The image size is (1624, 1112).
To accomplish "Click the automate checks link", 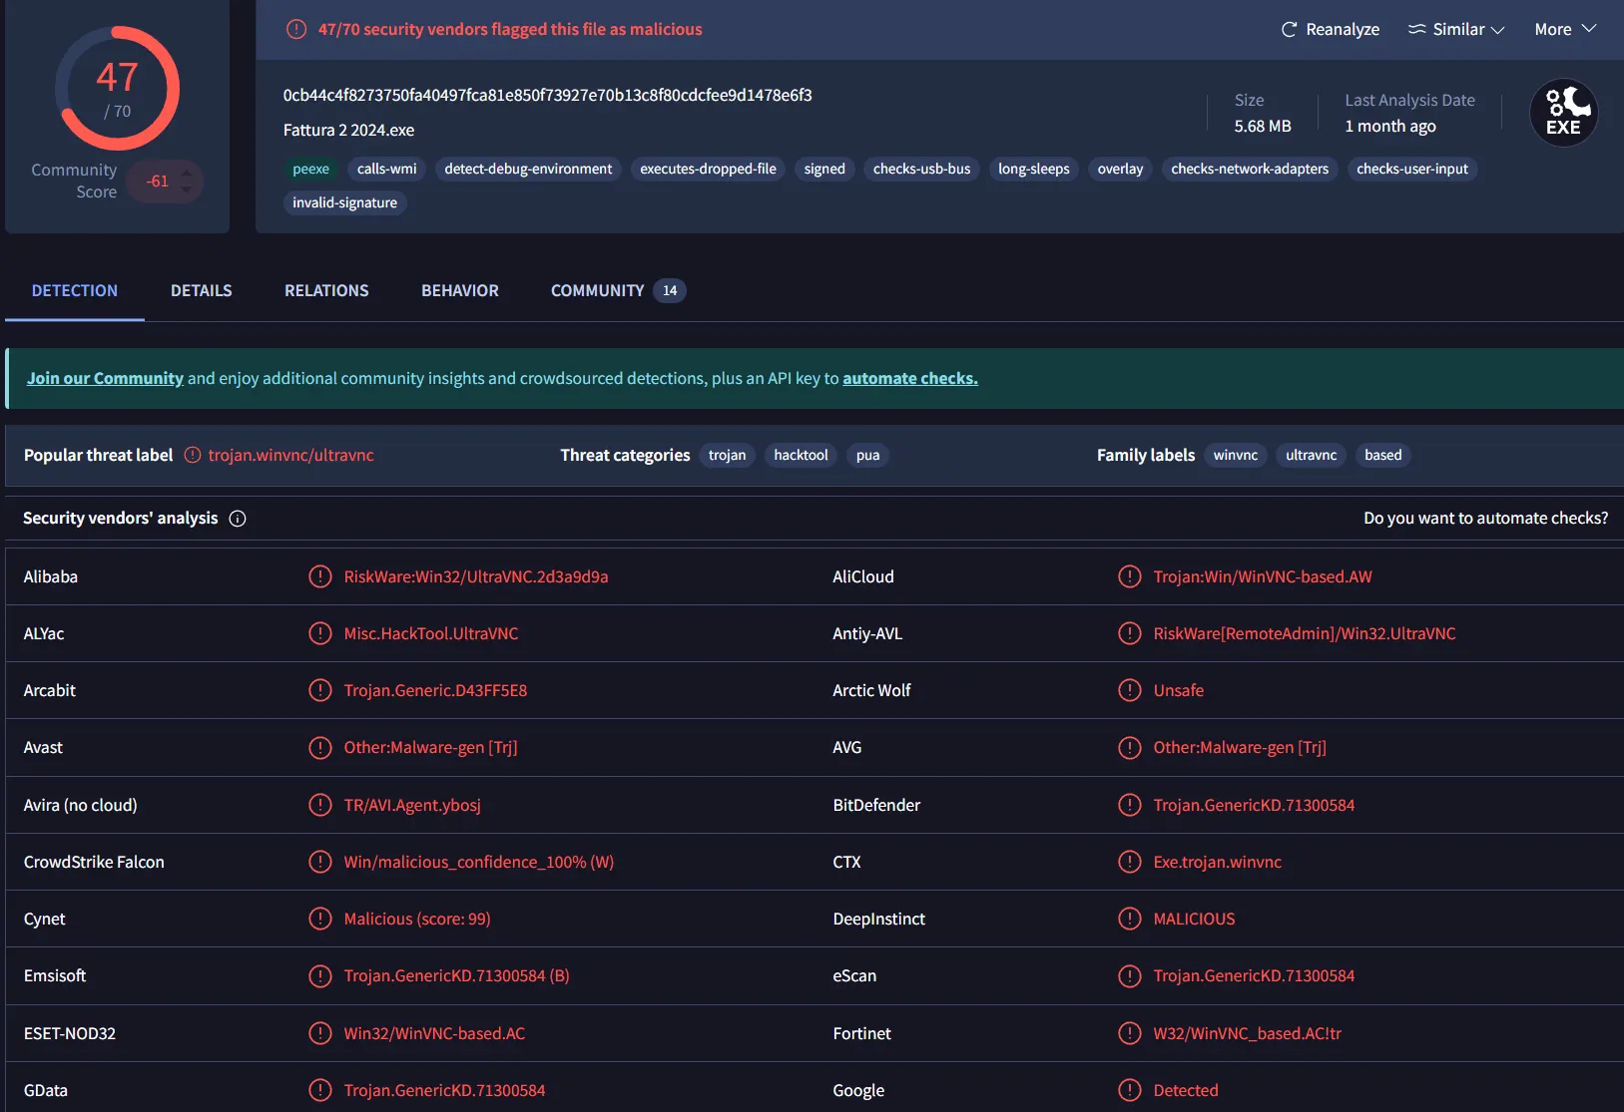I will click(x=909, y=378).
